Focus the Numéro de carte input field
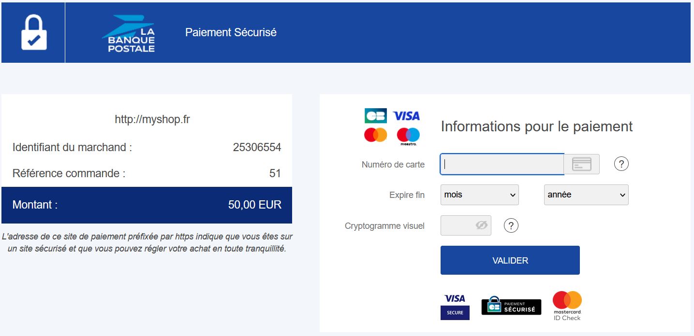 [x=502, y=164]
